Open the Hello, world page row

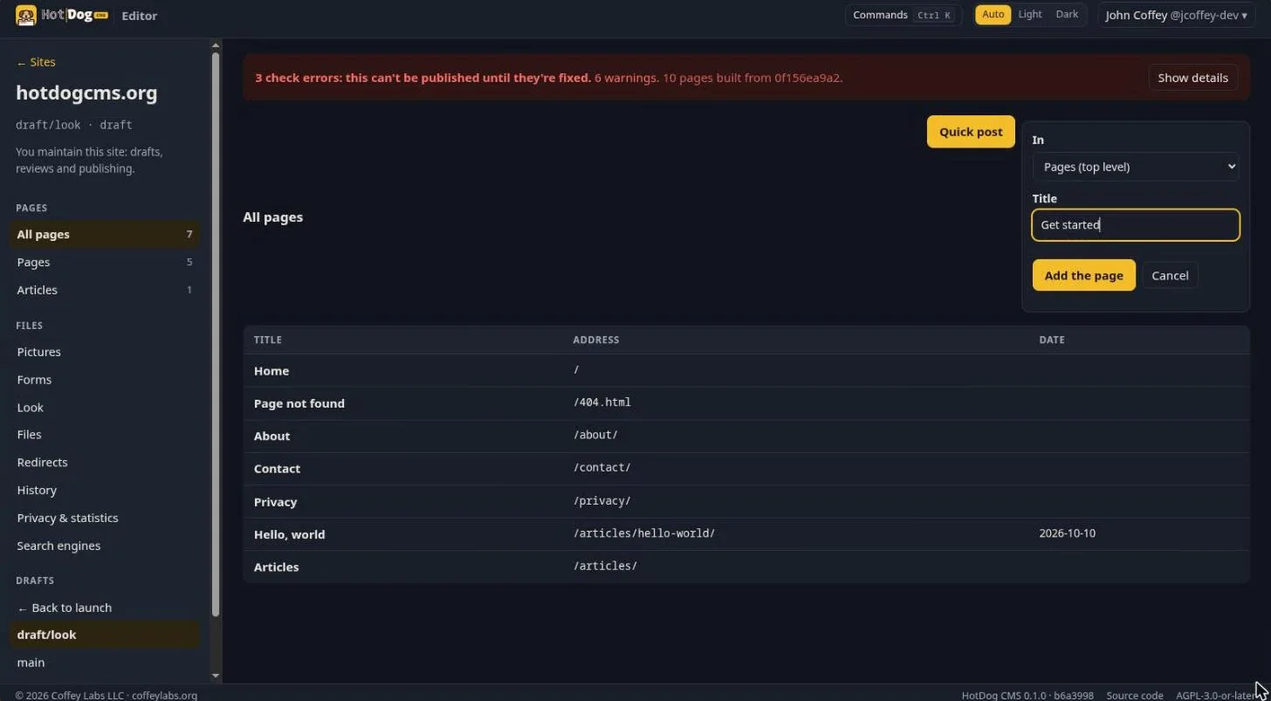[746, 533]
